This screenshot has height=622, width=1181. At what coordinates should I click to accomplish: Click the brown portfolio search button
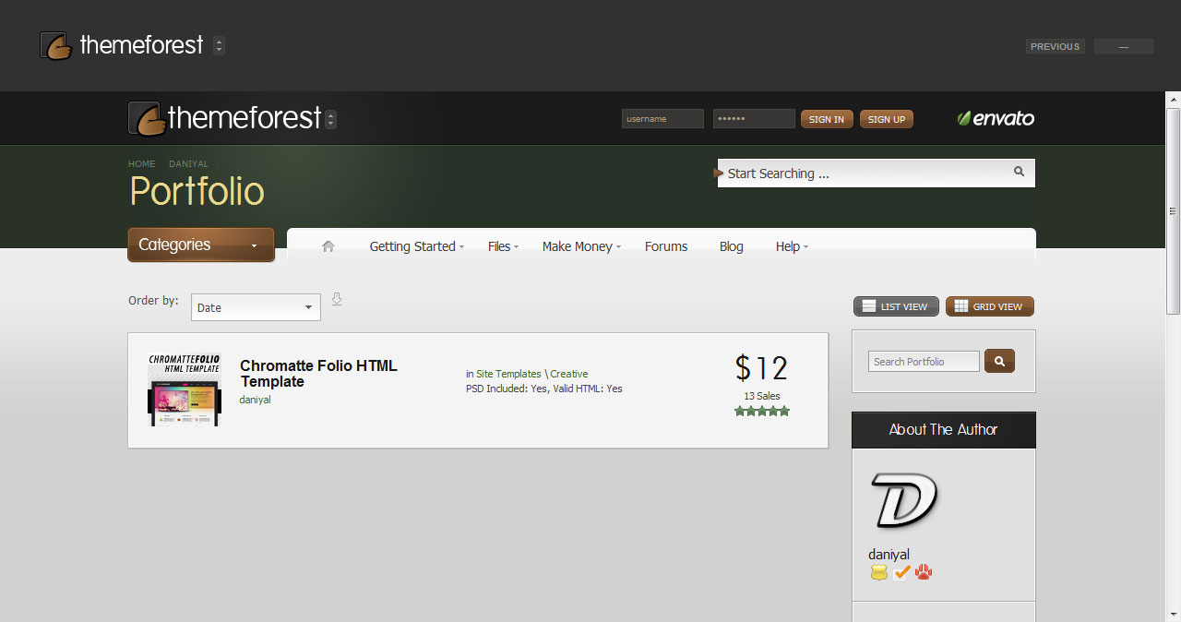coord(999,361)
